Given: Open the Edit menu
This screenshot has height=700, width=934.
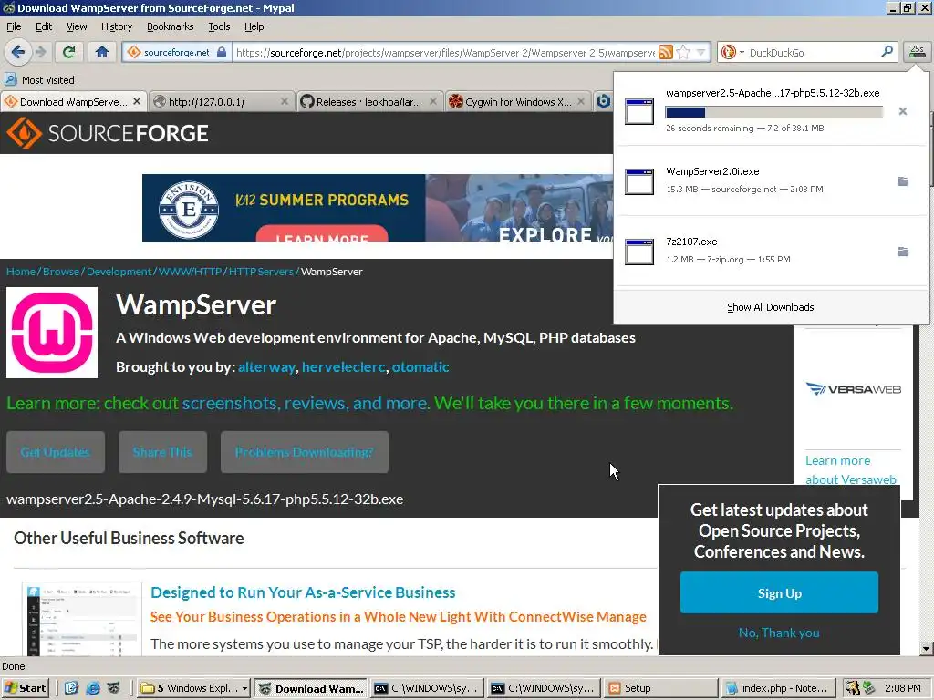Looking at the screenshot, I should (x=44, y=26).
